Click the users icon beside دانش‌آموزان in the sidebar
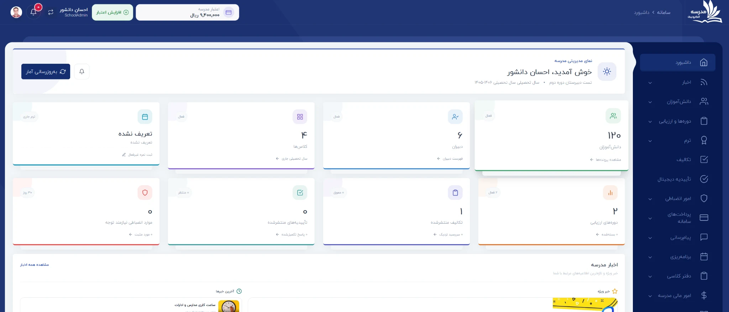The image size is (729, 312). [704, 102]
